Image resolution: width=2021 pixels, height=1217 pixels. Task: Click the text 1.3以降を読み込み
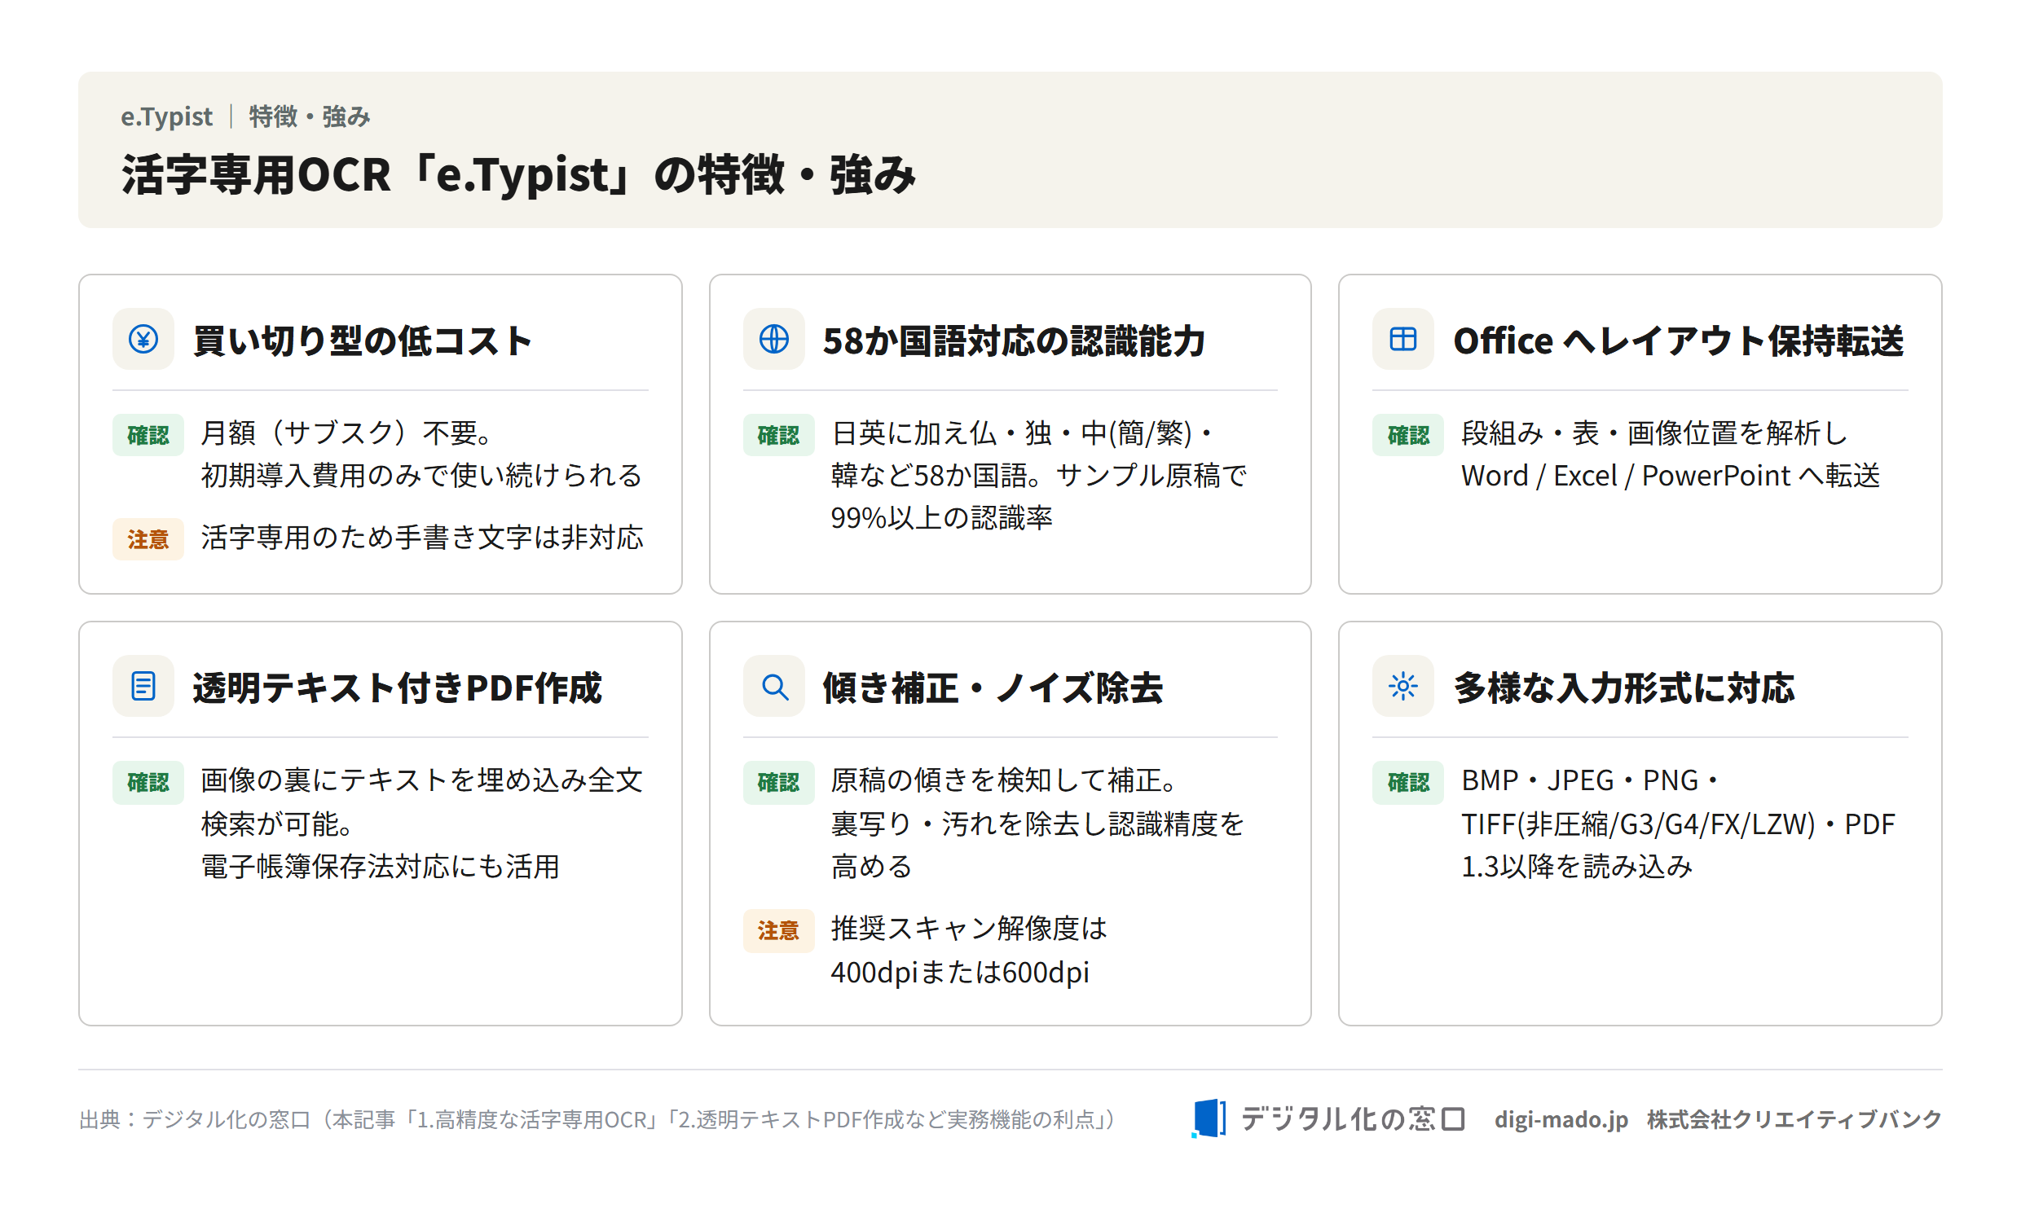[x=1576, y=866]
